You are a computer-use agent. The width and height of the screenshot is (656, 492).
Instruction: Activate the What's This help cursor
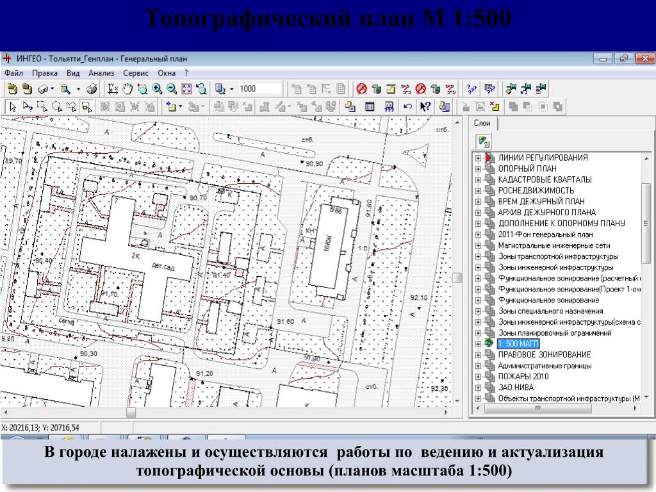tap(425, 106)
